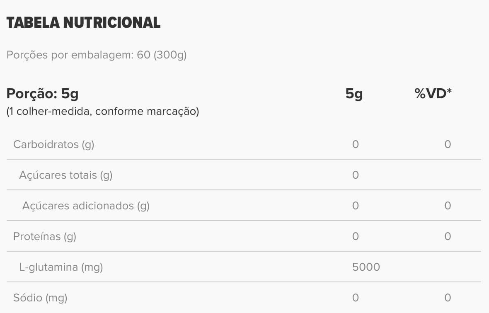Click the 5g amount in the Carboidratos row
489x313 pixels.
coord(355,144)
